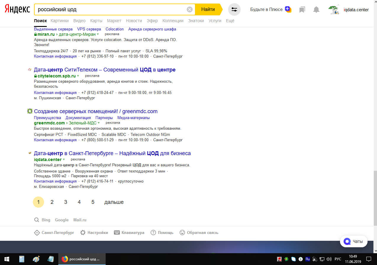Open Calculator from the taskbar
The image size is (377, 265).
pyautogui.click(x=22, y=259)
